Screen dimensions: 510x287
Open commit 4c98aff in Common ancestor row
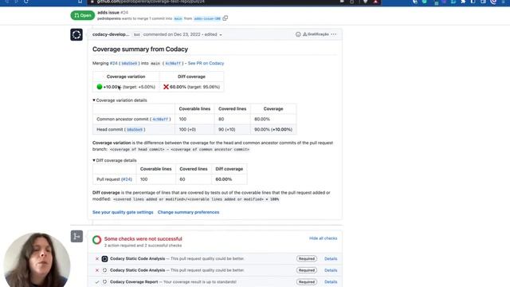click(160, 119)
